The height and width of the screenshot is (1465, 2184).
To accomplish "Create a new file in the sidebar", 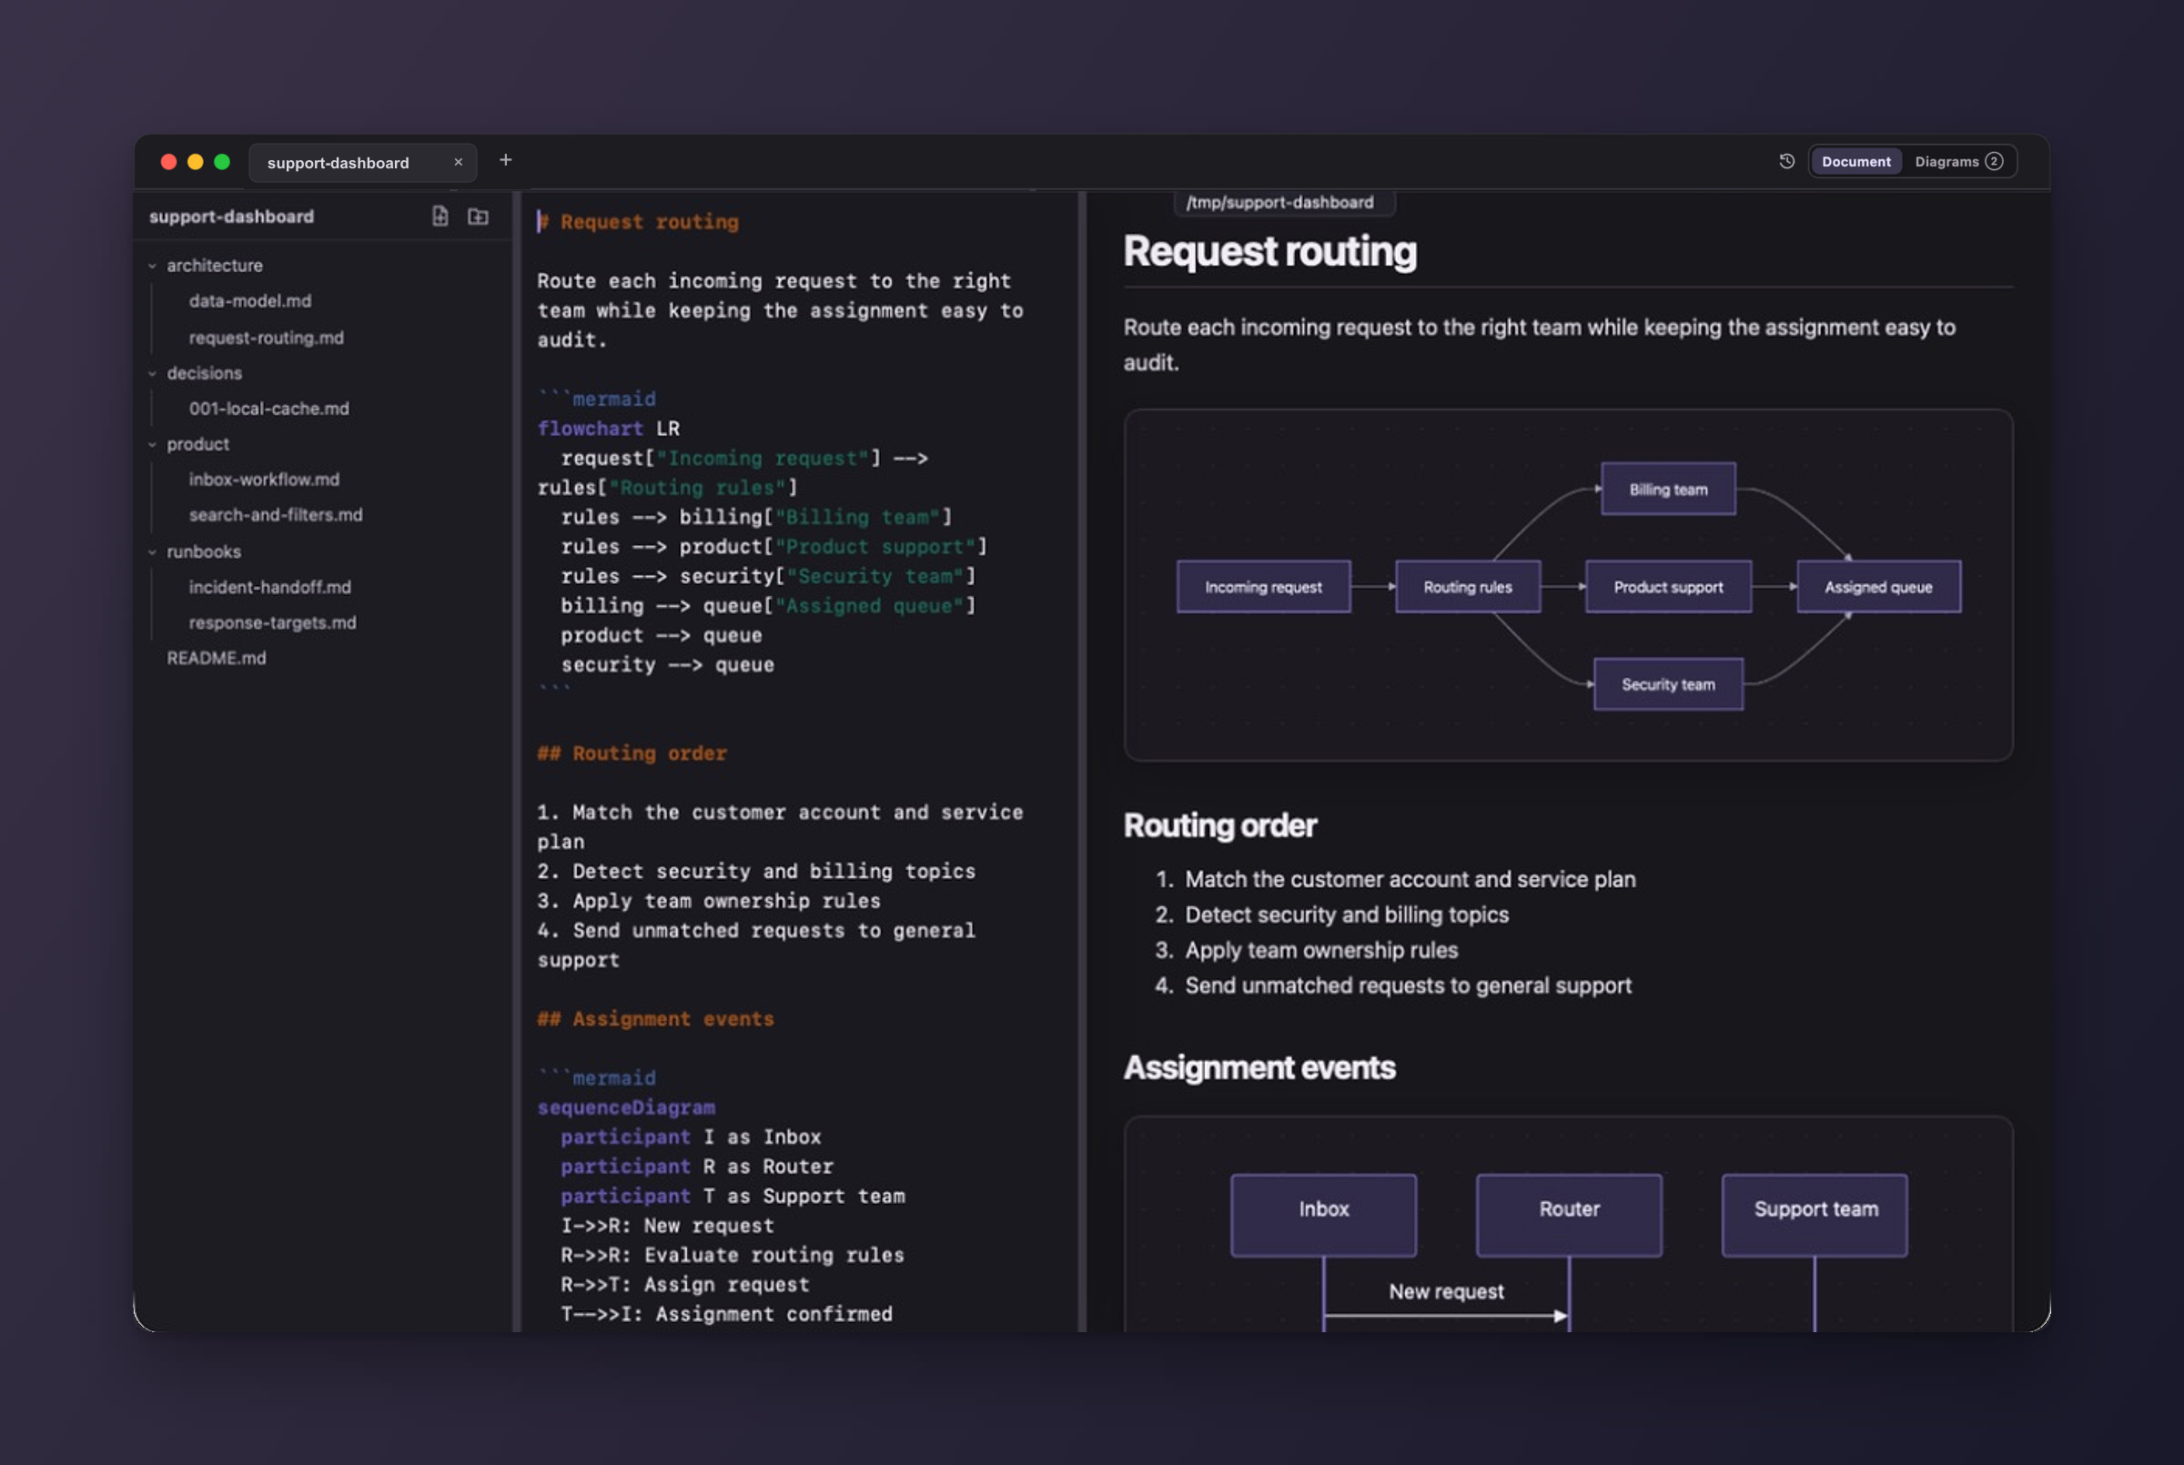I will point(440,217).
